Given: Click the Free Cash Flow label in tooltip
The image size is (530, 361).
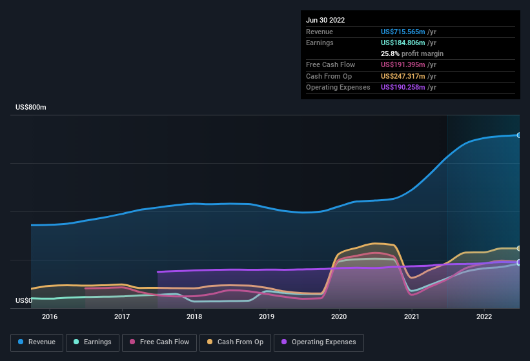Looking at the screenshot, I should (331, 64).
